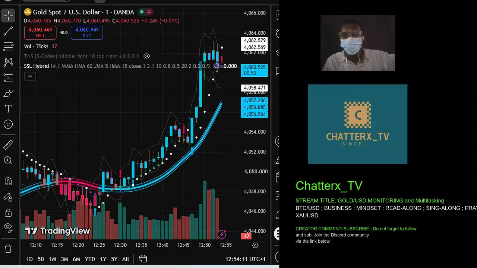Select the 1M time range
This screenshot has width=477, height=268.
pyautogui.click(x=53, y=259)
